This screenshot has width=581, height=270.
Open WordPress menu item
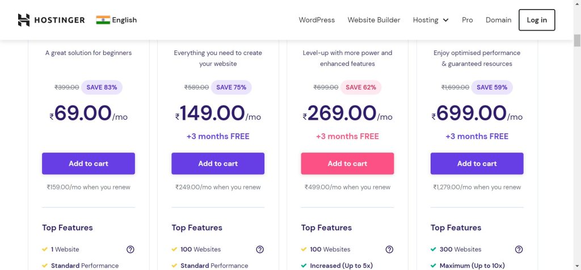pos(317,20)
